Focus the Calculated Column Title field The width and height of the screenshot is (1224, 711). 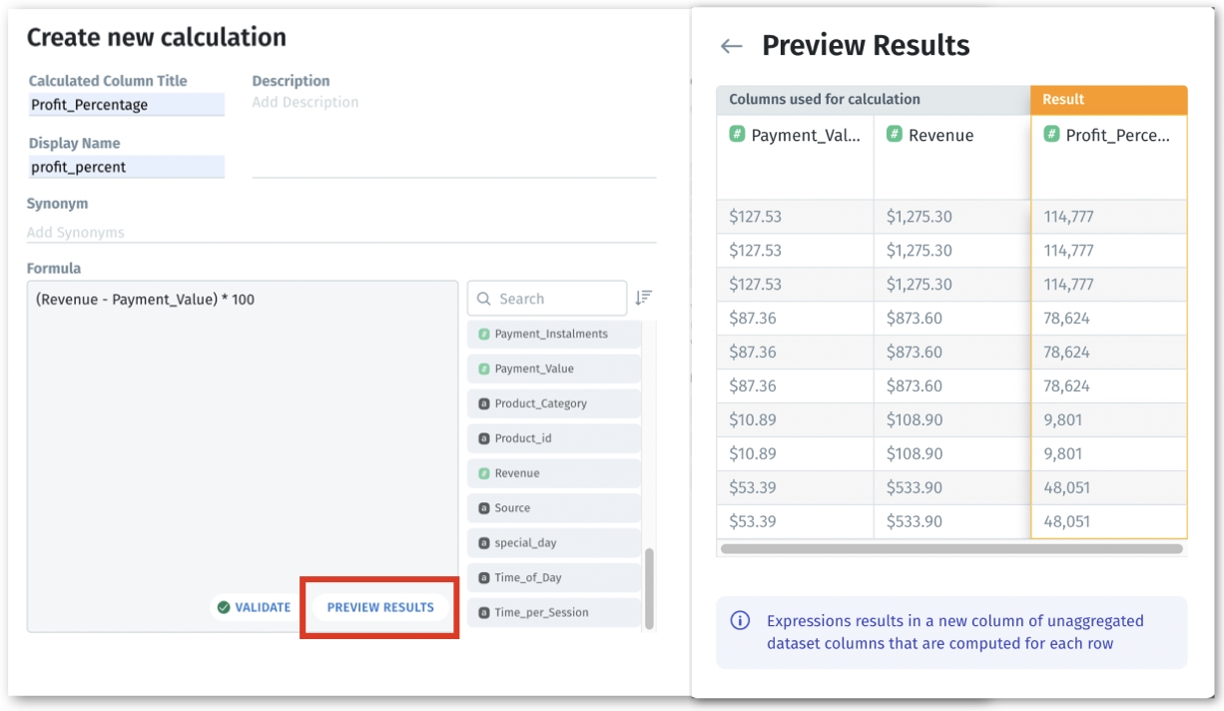click(126, 105)
